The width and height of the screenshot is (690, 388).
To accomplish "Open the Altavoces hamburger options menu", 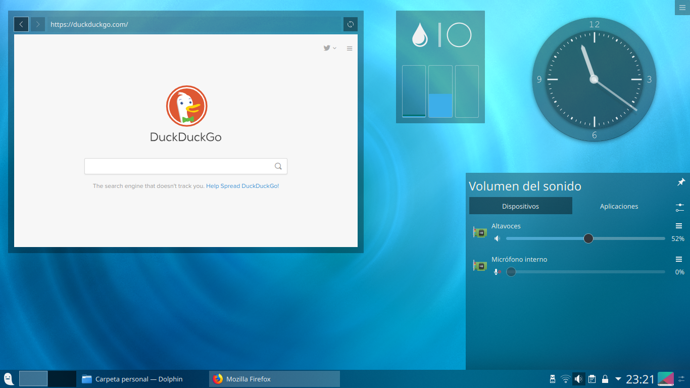I will pos(679,226).
